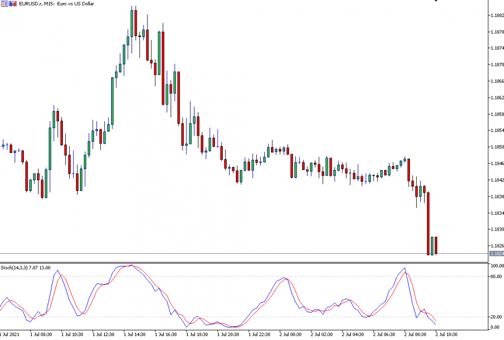The width and height of the screenshot is (504, 340).
Task: Select the 1 Jul 2021 date label
Action: [10, 334]
